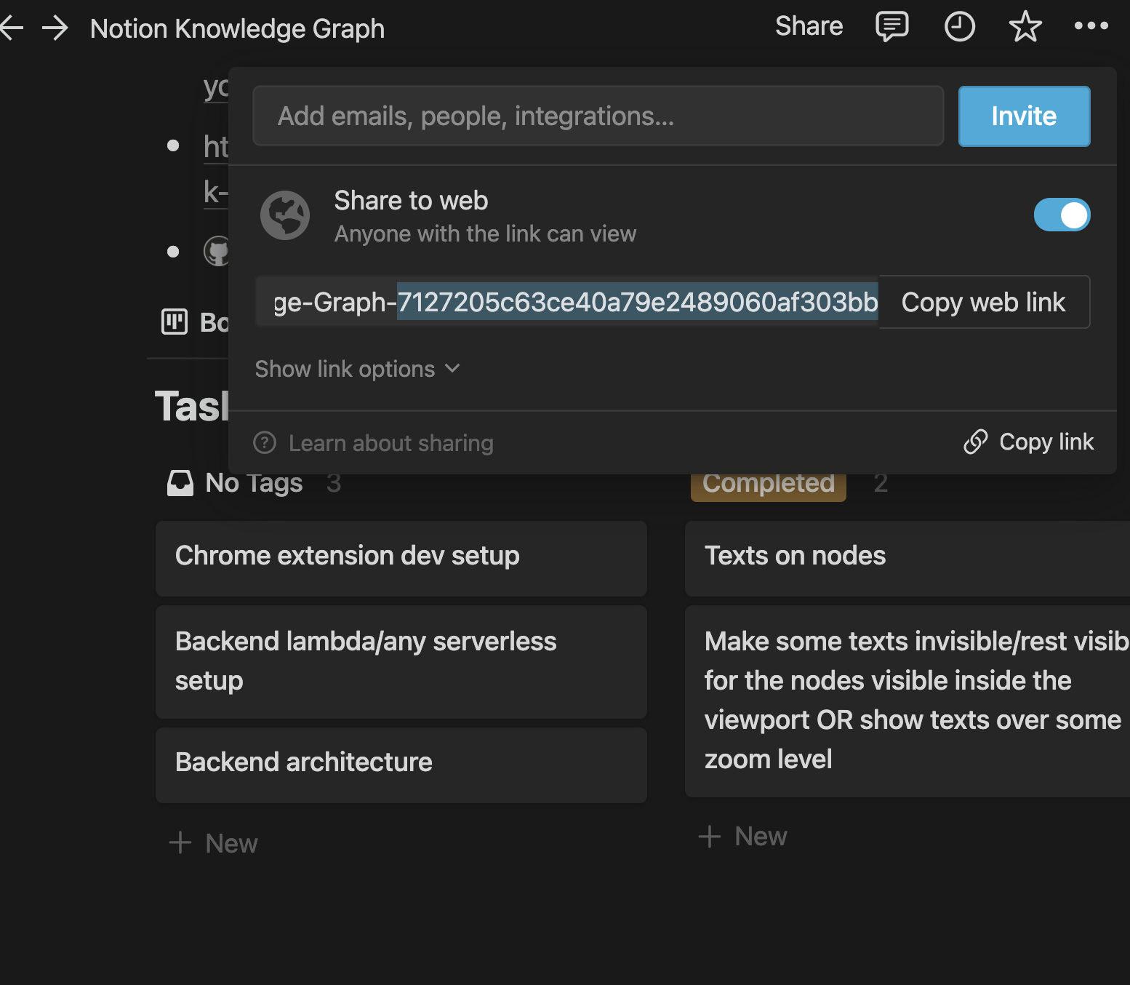Click the Board view icon
This screenshot has width=1130, height=985.
tap(175, 322)
